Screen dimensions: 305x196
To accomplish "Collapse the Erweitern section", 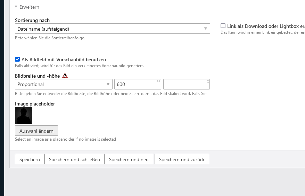I will (x=16, y=7).
